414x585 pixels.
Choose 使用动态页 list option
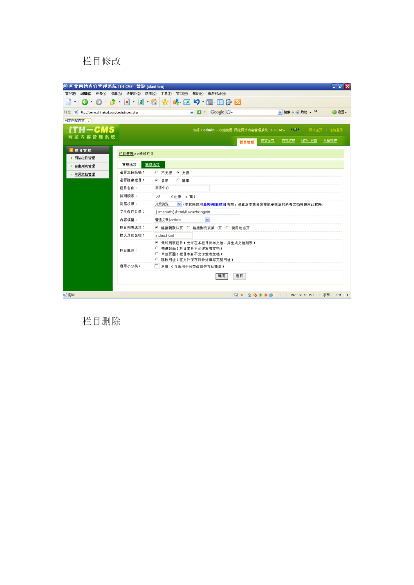[x=227, y=227]
